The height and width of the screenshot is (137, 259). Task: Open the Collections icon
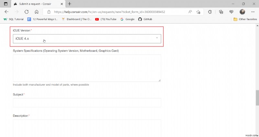(x=221, y=12)
